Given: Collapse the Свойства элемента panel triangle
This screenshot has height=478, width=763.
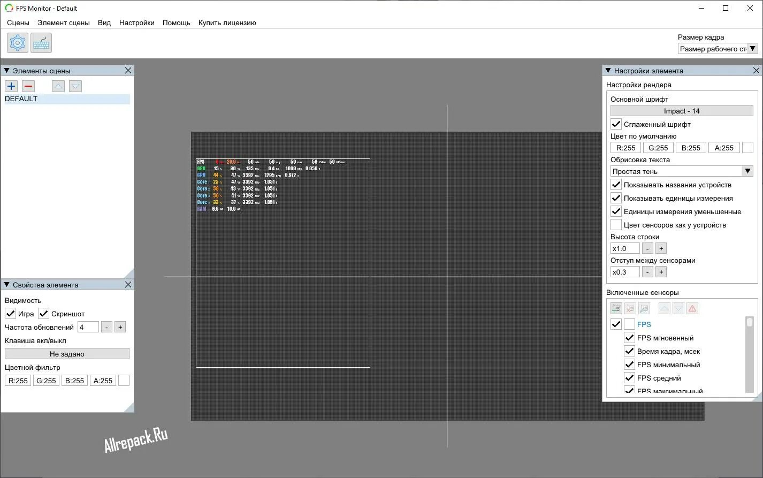Looking at the screenshot, I should click(x=7, y=285).
